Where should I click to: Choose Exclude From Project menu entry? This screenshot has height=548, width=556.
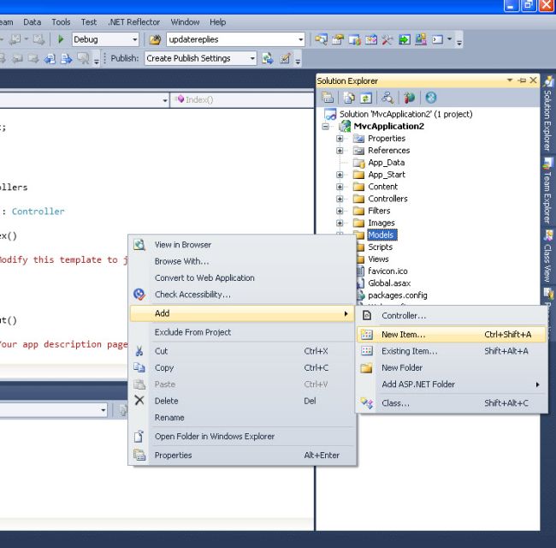point(192,332)
